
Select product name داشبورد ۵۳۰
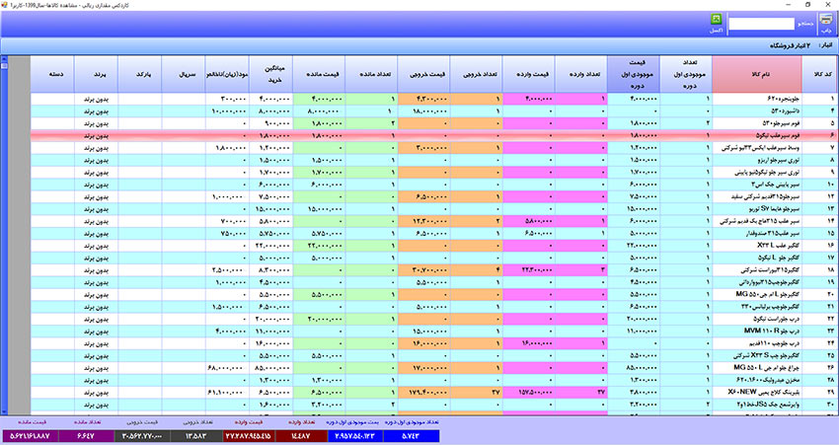(757, 111)
